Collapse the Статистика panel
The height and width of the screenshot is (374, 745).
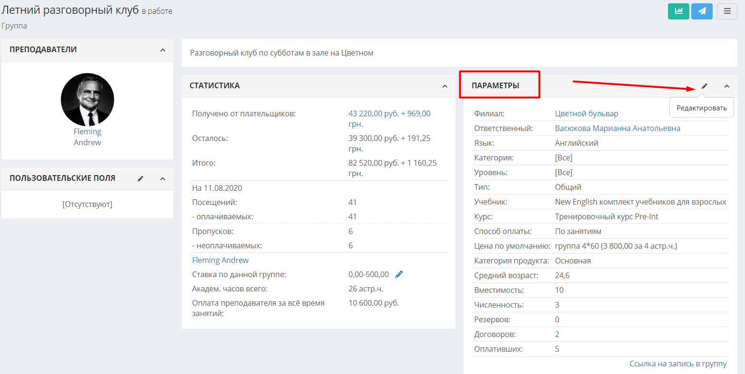[x=445, y=86]
